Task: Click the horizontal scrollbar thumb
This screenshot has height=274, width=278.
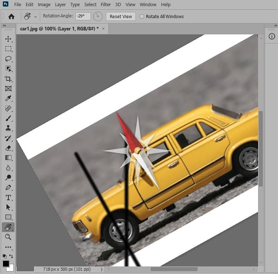Action: pyautogui.click(x=174, y=269)
